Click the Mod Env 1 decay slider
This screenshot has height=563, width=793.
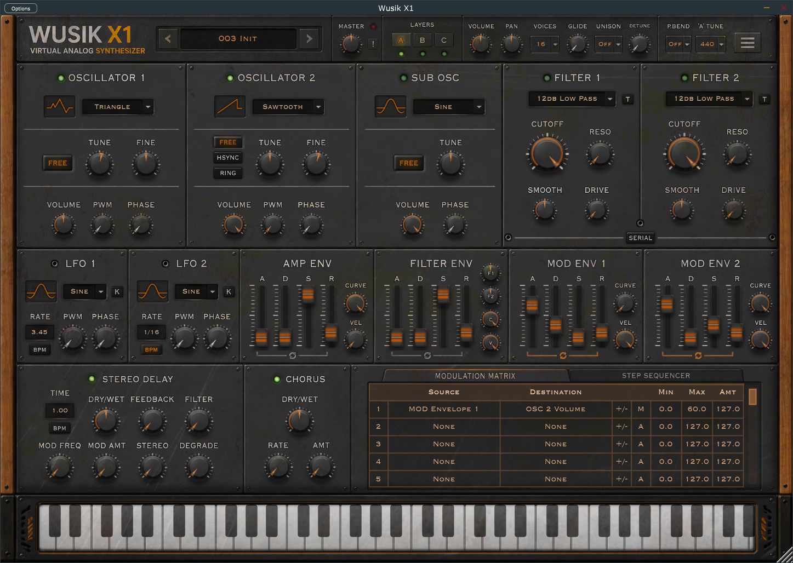pos(556,324)
